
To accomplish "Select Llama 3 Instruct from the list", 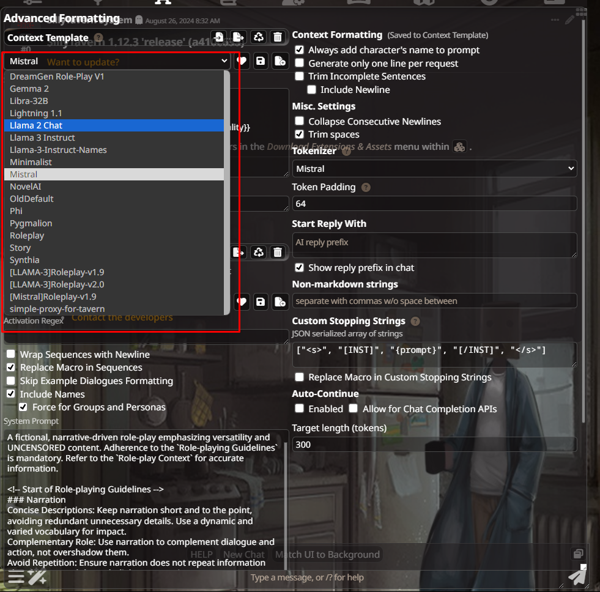I will (114, 138).
